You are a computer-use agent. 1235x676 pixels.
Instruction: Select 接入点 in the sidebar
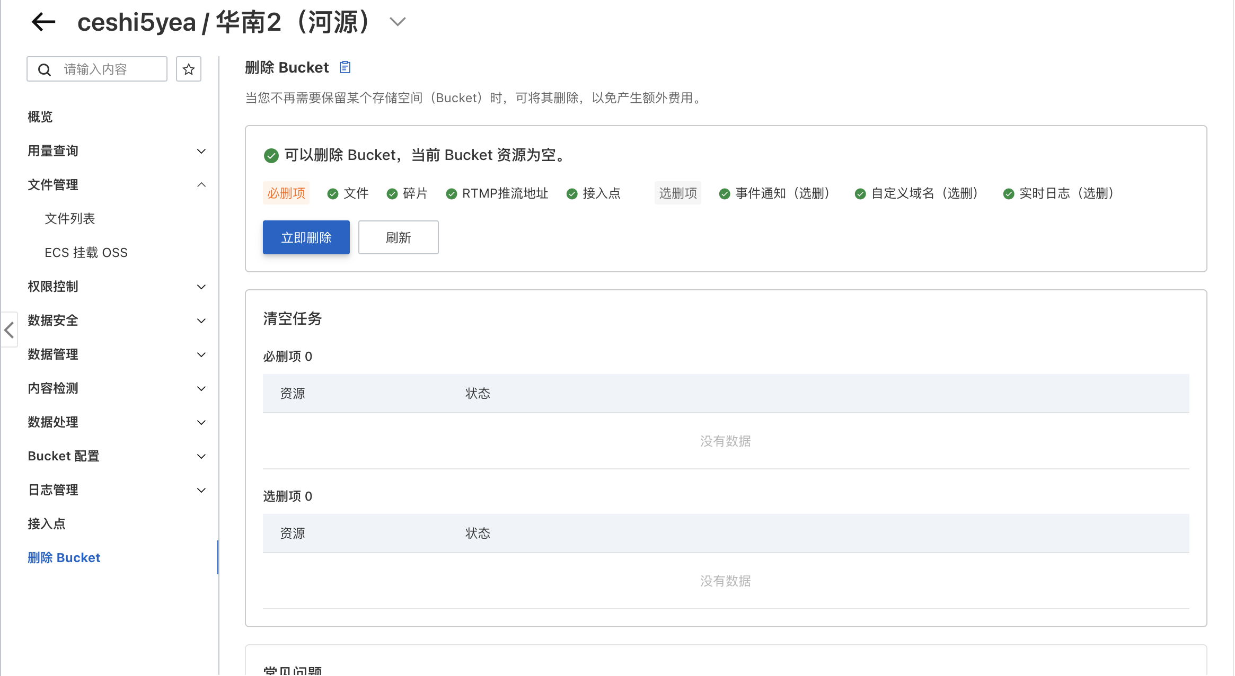click(47, 524)
